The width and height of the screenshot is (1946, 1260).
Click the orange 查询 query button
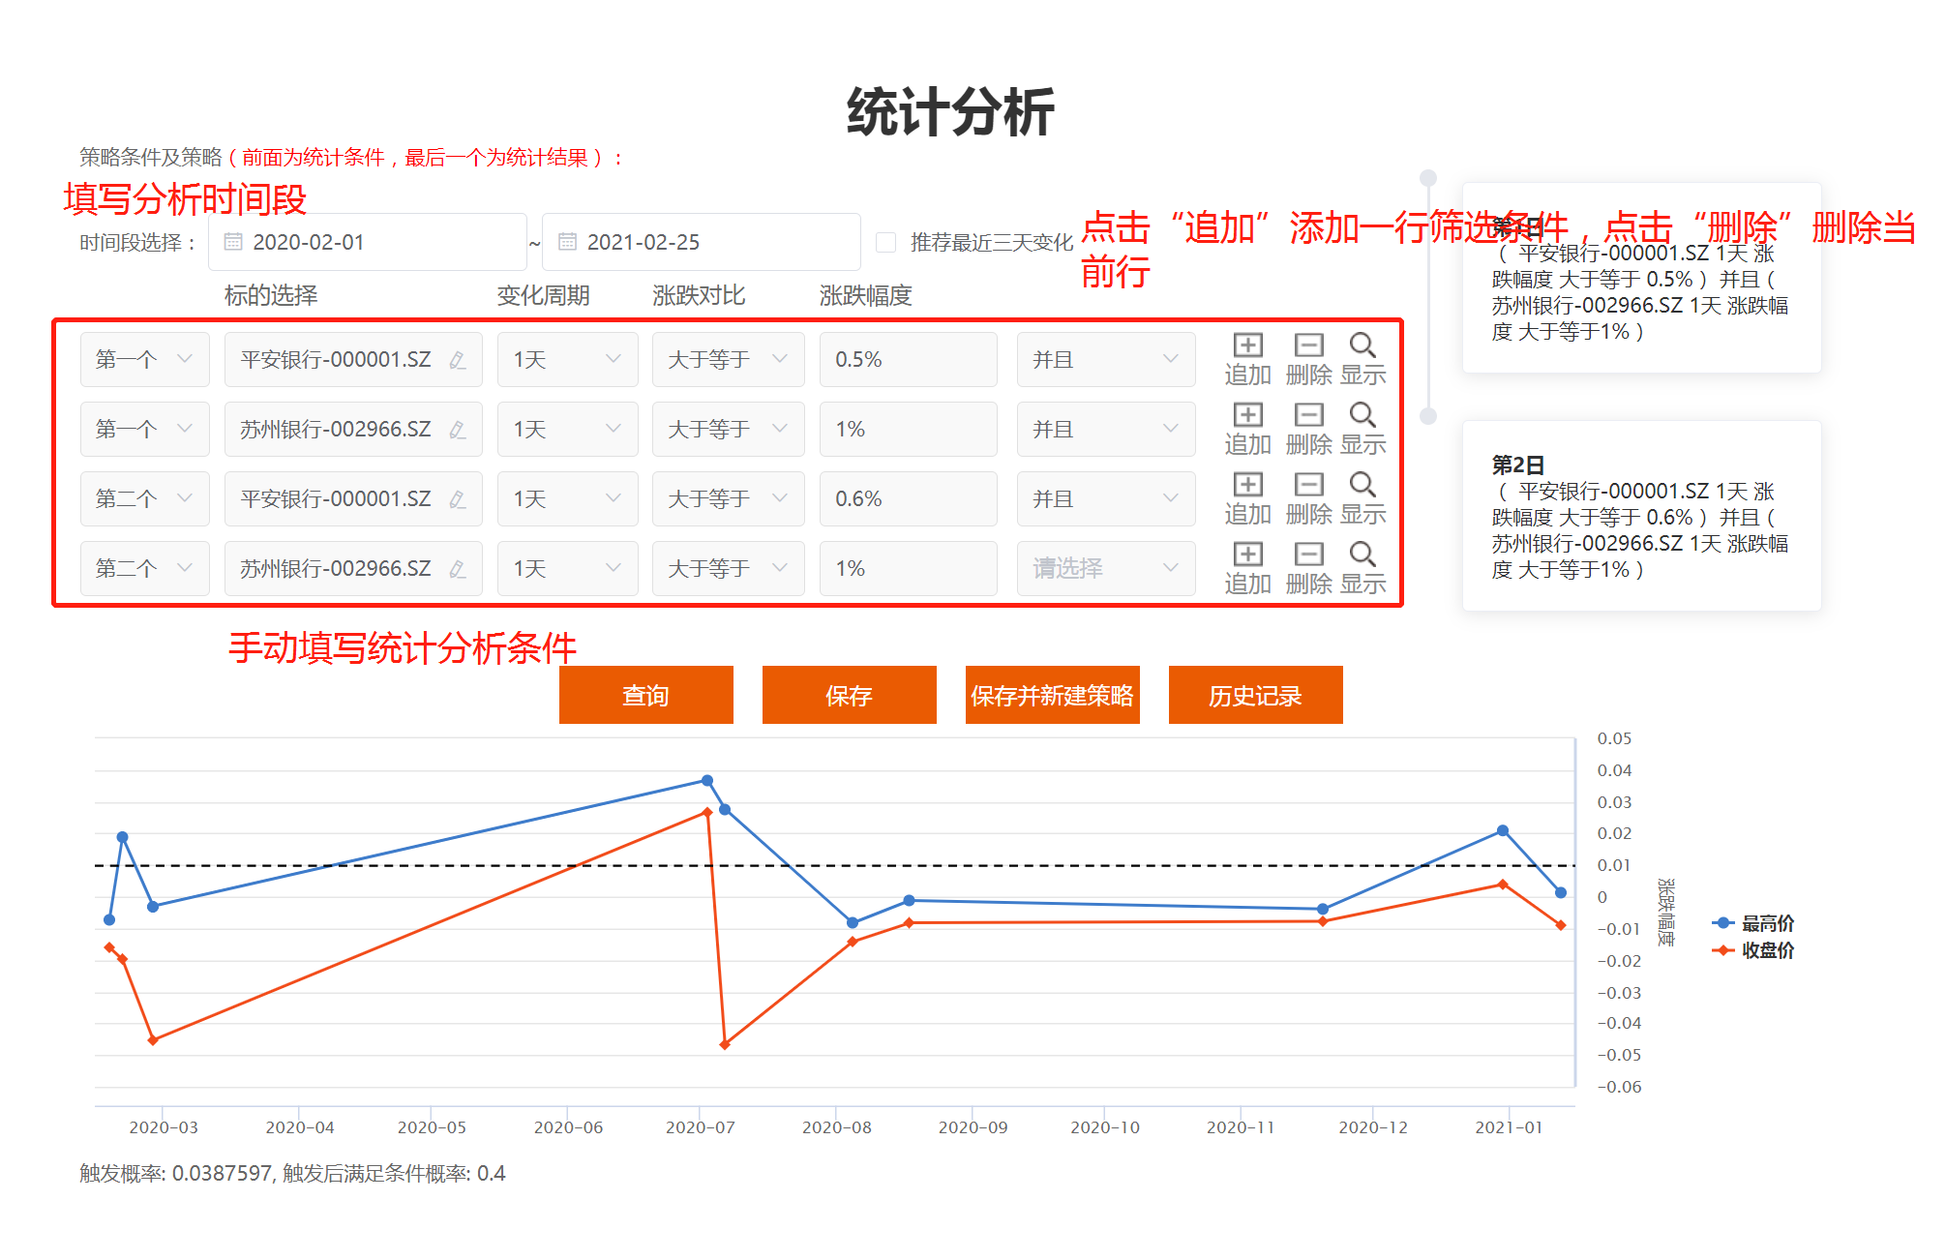click(x=645, y=695)
